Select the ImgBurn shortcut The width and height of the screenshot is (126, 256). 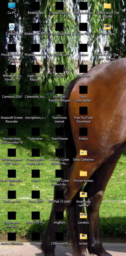point(59,216)
